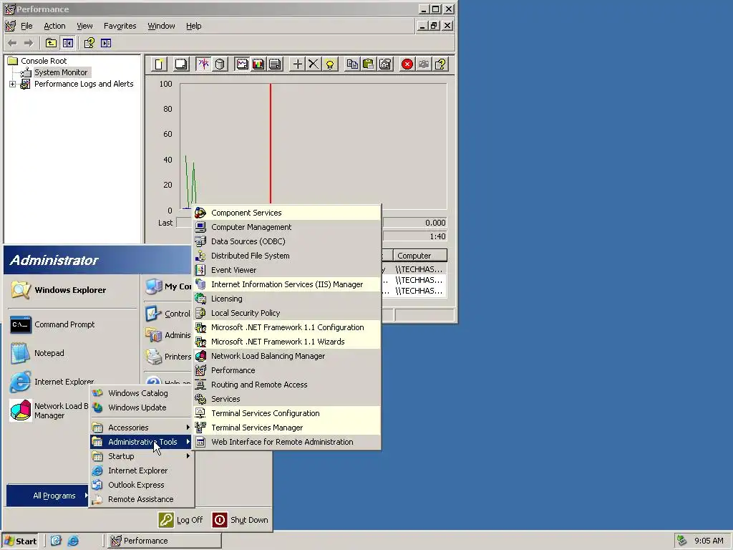The width and height of the screenshot is (733, 550).
Task: Click Clear Display toolbar icon
Action: pos(181,64)
